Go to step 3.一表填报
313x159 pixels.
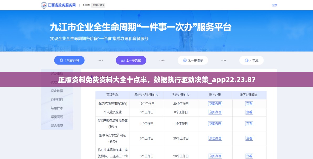(x=193, y=60)
